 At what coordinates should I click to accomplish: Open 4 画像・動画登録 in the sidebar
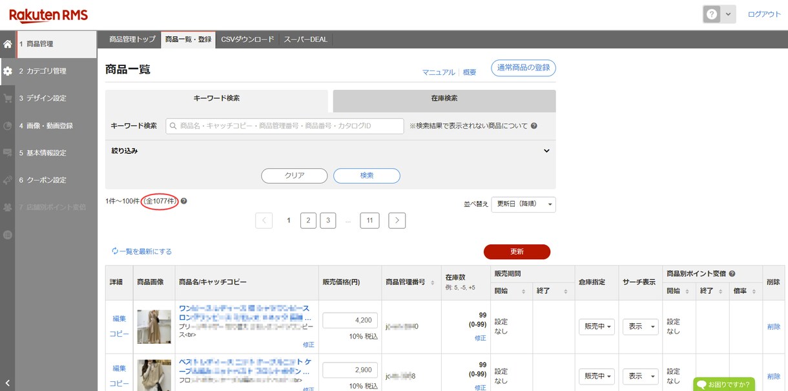pyautogui.click(x=56, y=126)
